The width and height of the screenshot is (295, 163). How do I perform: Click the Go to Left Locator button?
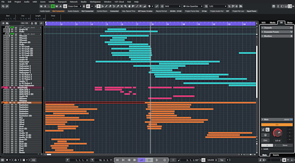point(117,160)
